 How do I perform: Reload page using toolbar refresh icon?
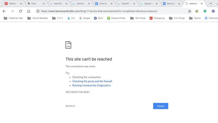(x=20, y=11)
